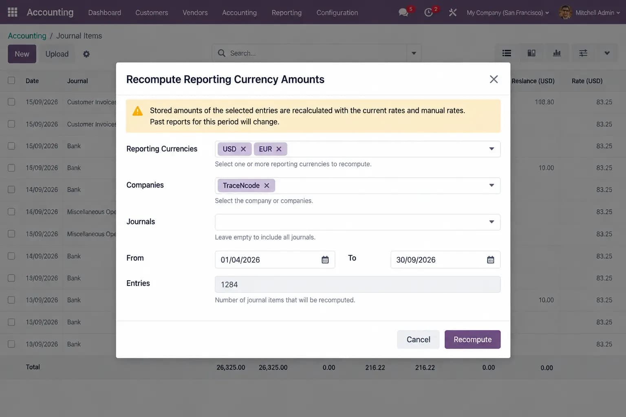Cancel the recompute dialog
Viewport: 626px width, 417px height.
point(418,340)
